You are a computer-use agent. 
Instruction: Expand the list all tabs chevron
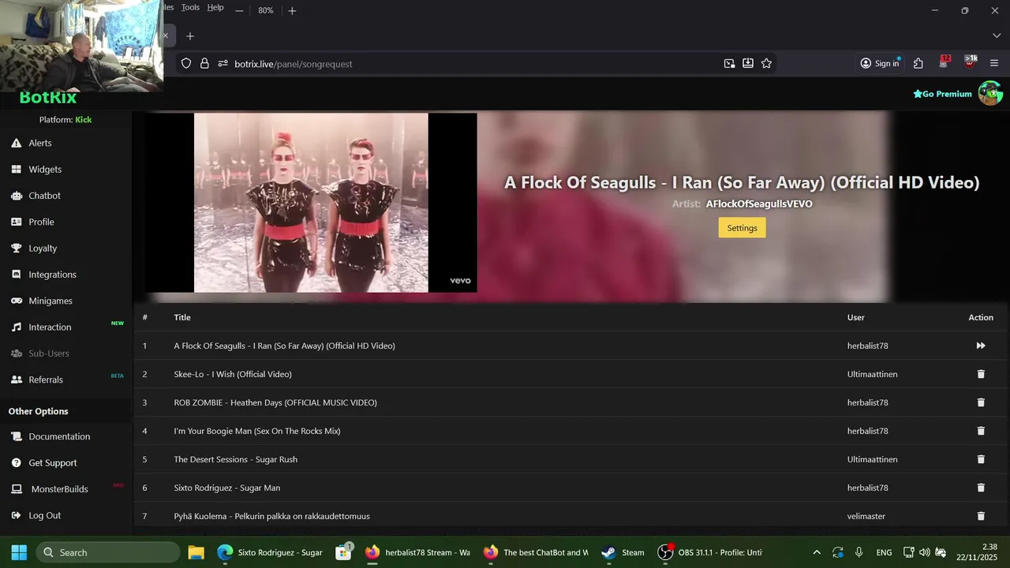click(997, 36)
